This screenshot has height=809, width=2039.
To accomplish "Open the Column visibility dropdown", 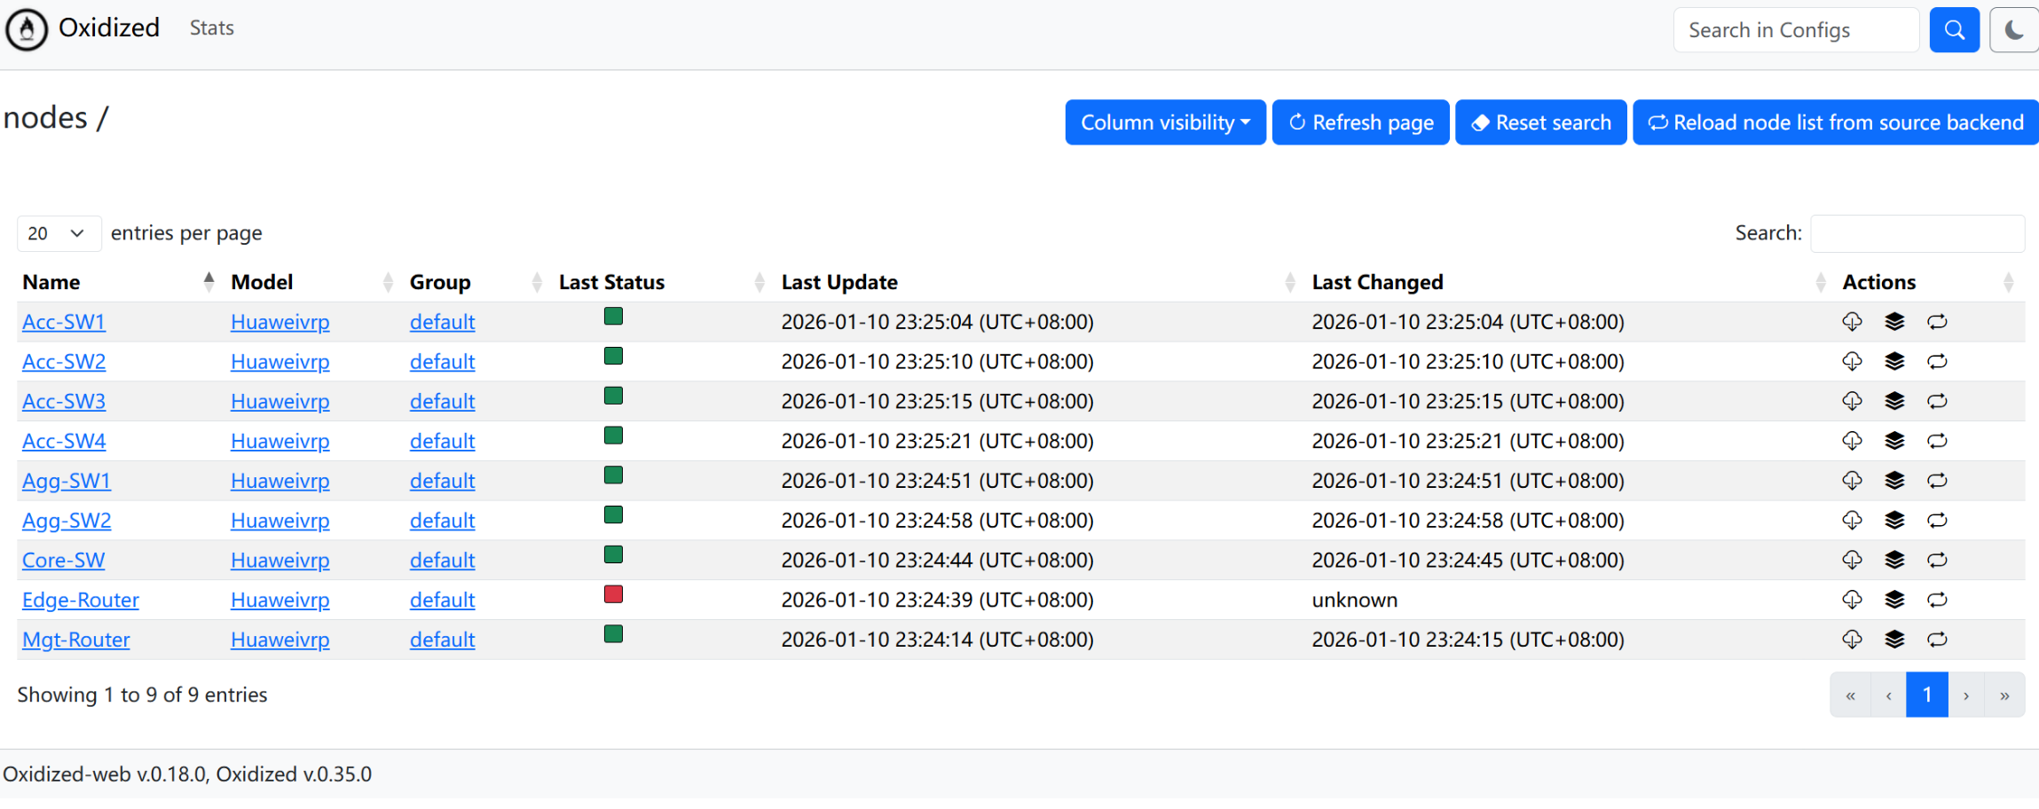I will 1165,122.
